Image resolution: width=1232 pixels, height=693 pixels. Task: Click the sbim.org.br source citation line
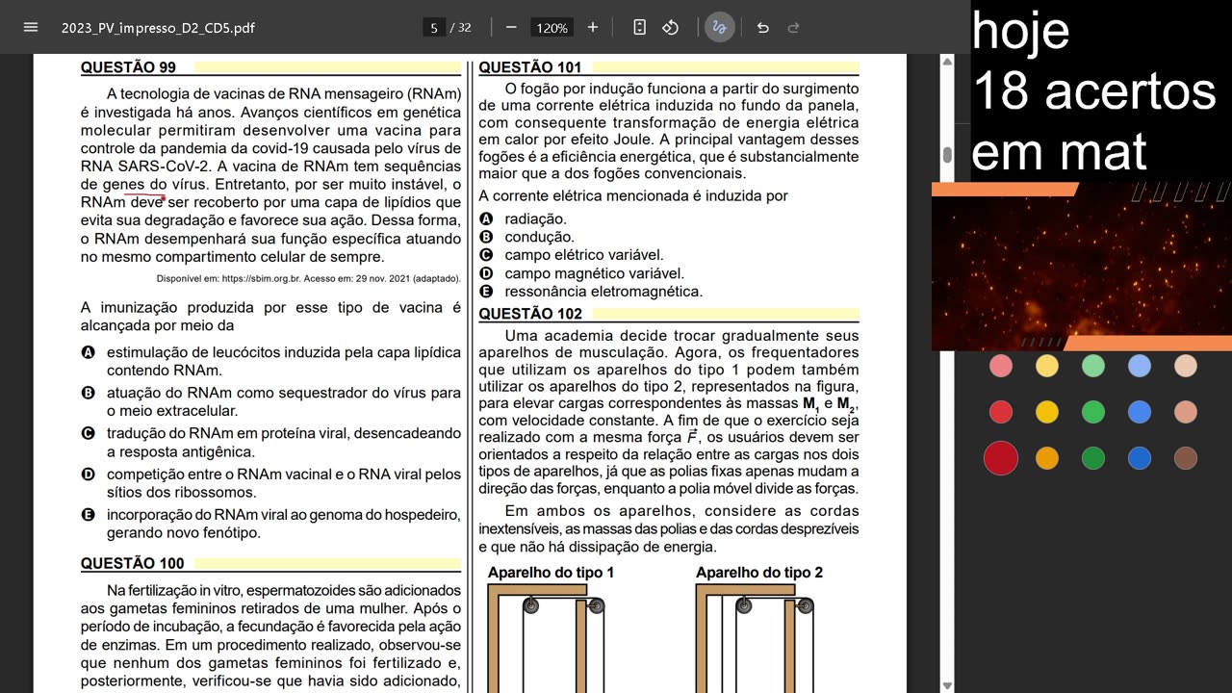(x=308, y=279)
